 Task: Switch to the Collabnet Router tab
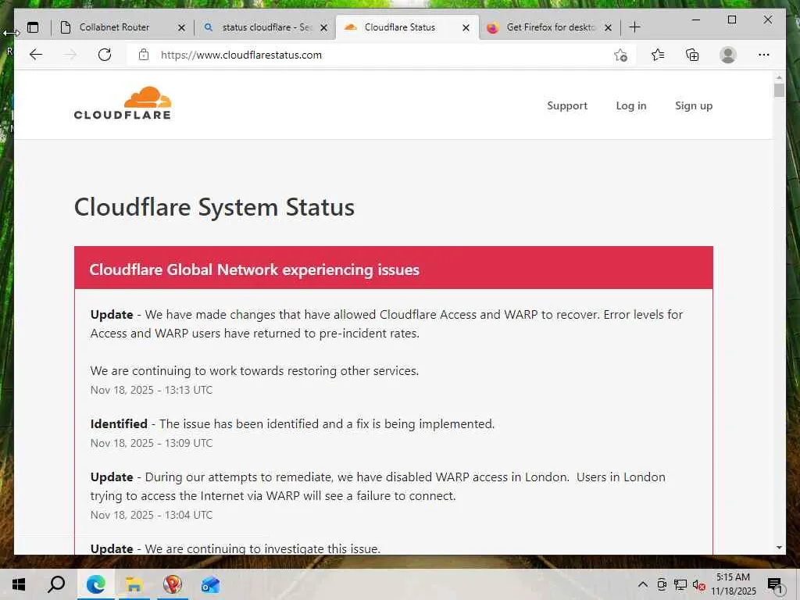tap(122, 27)
